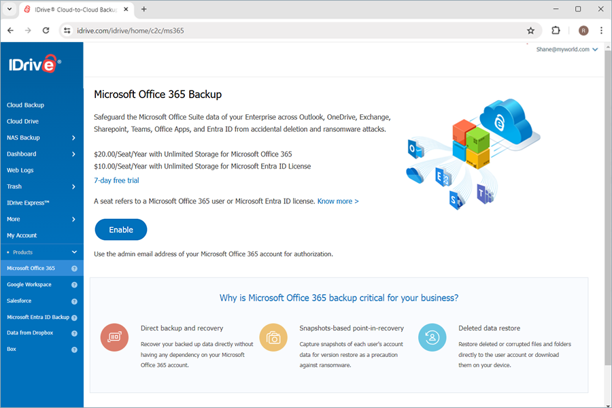Reload the page with refresh icon
This screenshot has width=612, height=408.
[46, 31]
